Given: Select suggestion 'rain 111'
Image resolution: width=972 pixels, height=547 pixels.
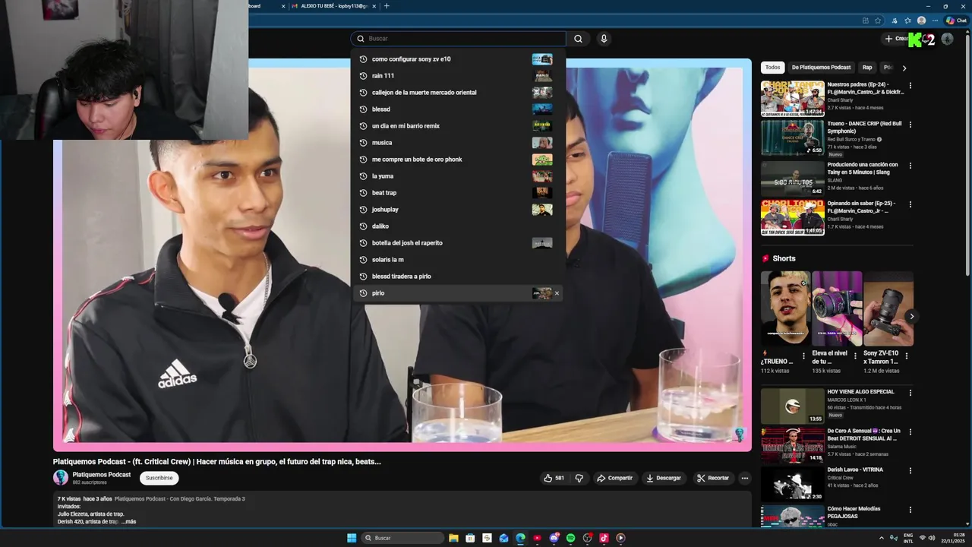Looking at the screenshot, I should (458, 76).
